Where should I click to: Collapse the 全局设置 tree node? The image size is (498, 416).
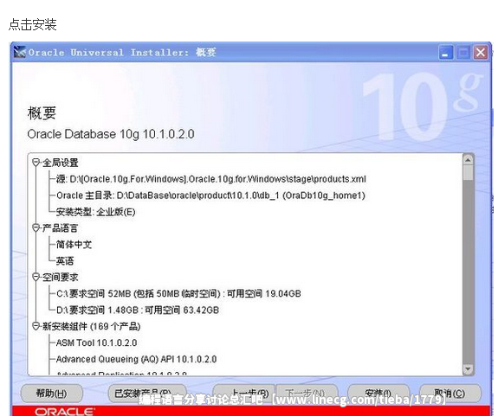click(36, 163)
